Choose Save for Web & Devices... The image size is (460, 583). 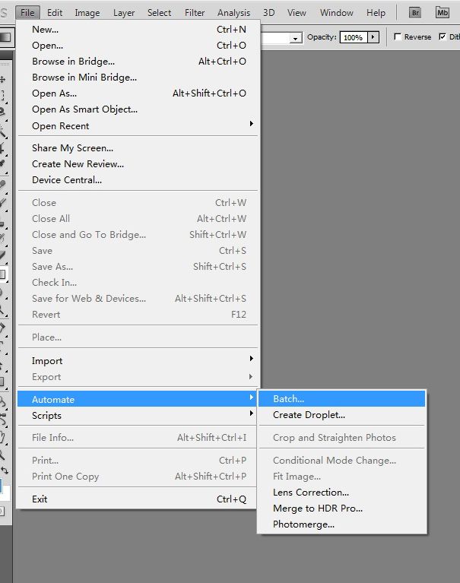(138, 299)
